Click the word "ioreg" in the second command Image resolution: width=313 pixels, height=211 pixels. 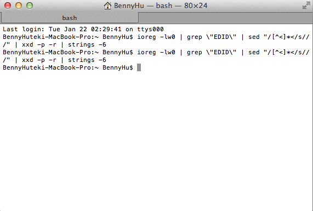pos(146,53)
